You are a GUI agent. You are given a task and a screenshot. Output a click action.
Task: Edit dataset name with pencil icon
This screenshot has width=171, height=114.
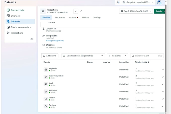tap(81, 11)
